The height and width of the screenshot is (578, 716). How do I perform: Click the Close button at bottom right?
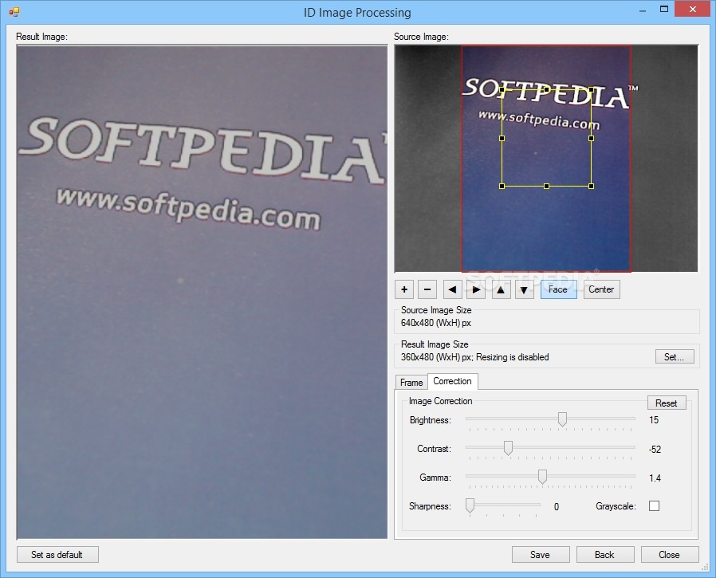coord(670,554)
